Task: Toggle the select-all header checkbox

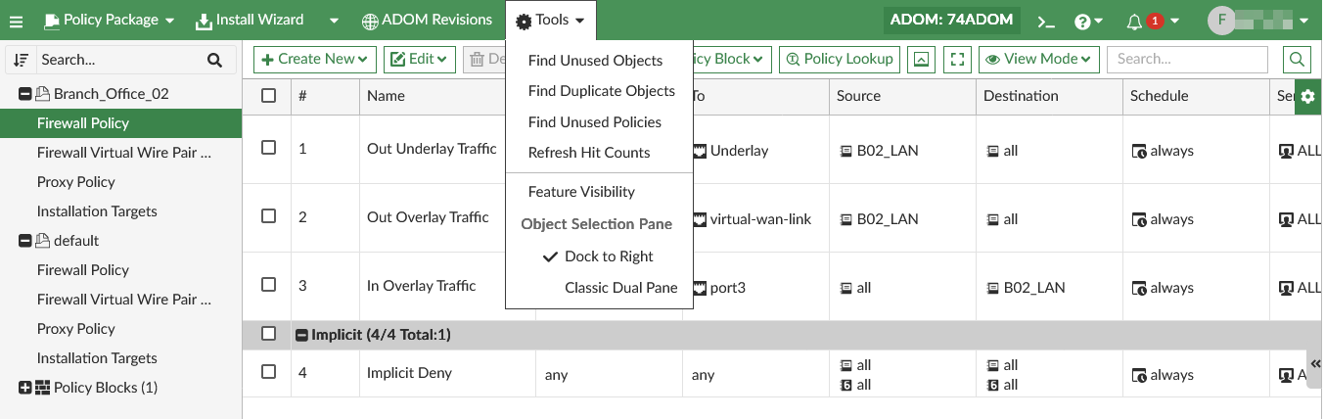Action: click(x=269, y=96)
